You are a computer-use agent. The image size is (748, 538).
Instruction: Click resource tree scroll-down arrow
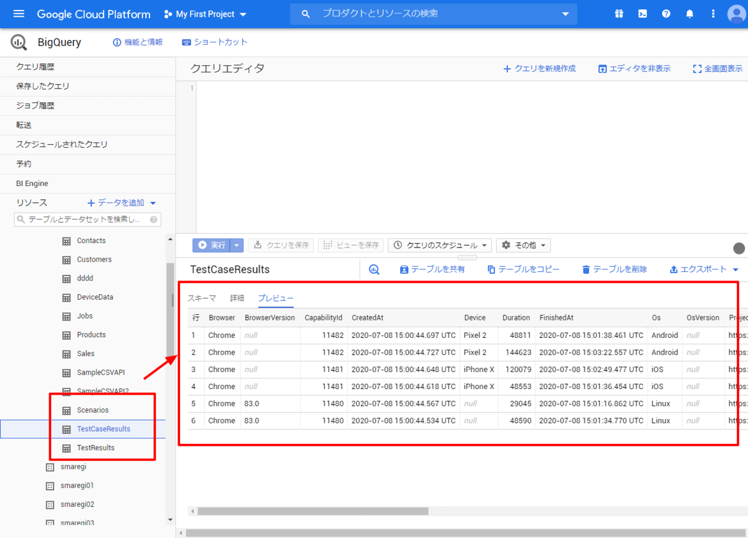coord(171,519)
